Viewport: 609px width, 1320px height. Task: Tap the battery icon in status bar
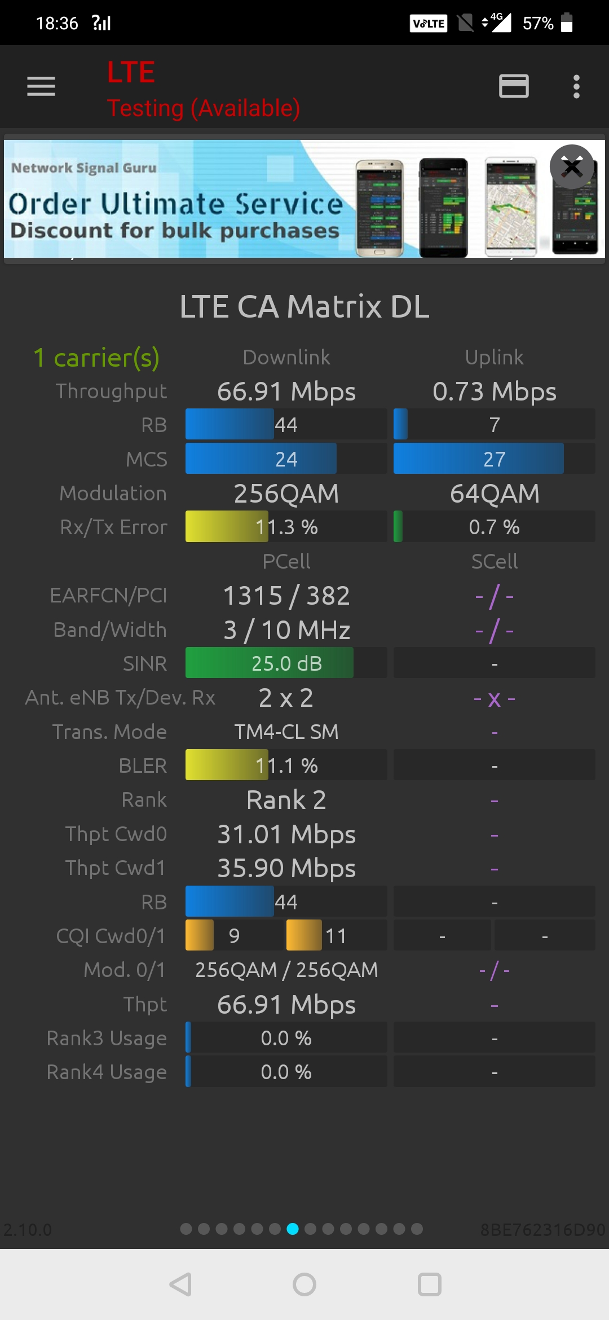pyautogui.click(x=567, y=23)
